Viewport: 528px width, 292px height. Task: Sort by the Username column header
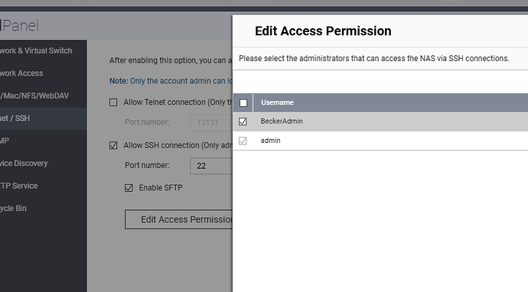point(277,102)
